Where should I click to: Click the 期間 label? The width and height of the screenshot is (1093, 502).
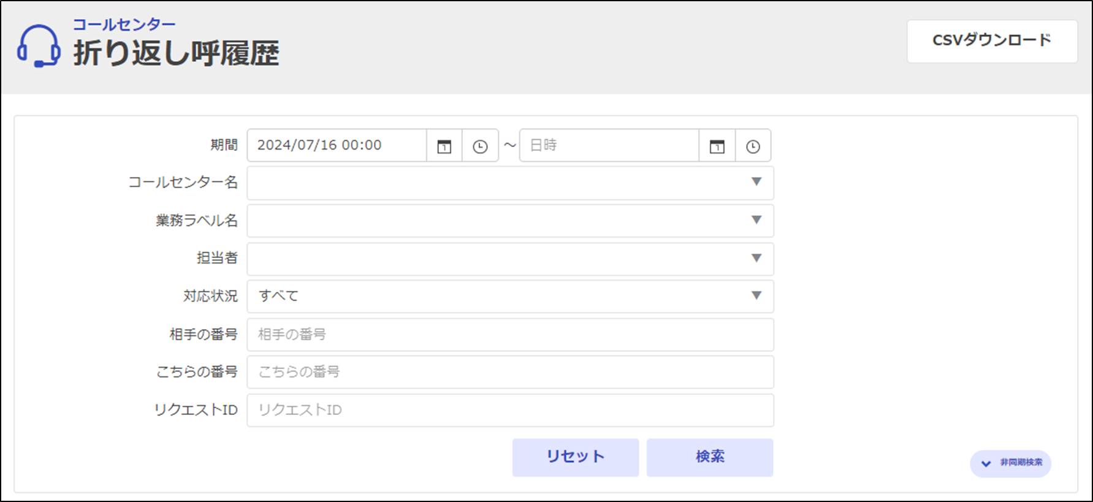tap(224, 145)
